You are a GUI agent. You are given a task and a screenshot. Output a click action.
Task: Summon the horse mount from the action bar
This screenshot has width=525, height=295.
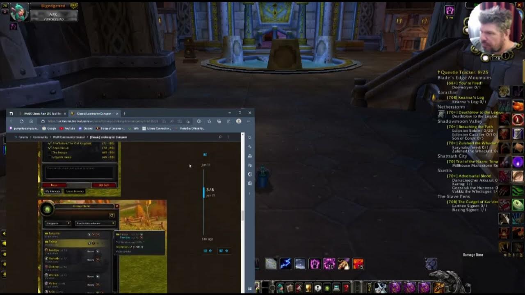pos(344,263)
